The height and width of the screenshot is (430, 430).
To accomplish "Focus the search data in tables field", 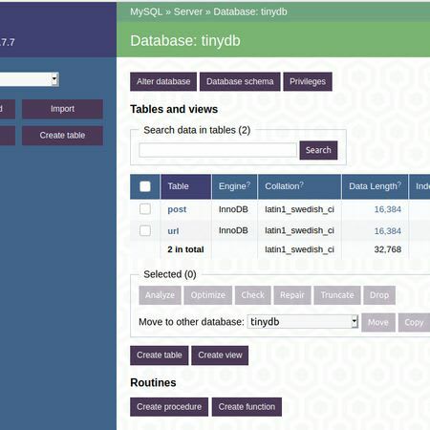I will point(218,150).
